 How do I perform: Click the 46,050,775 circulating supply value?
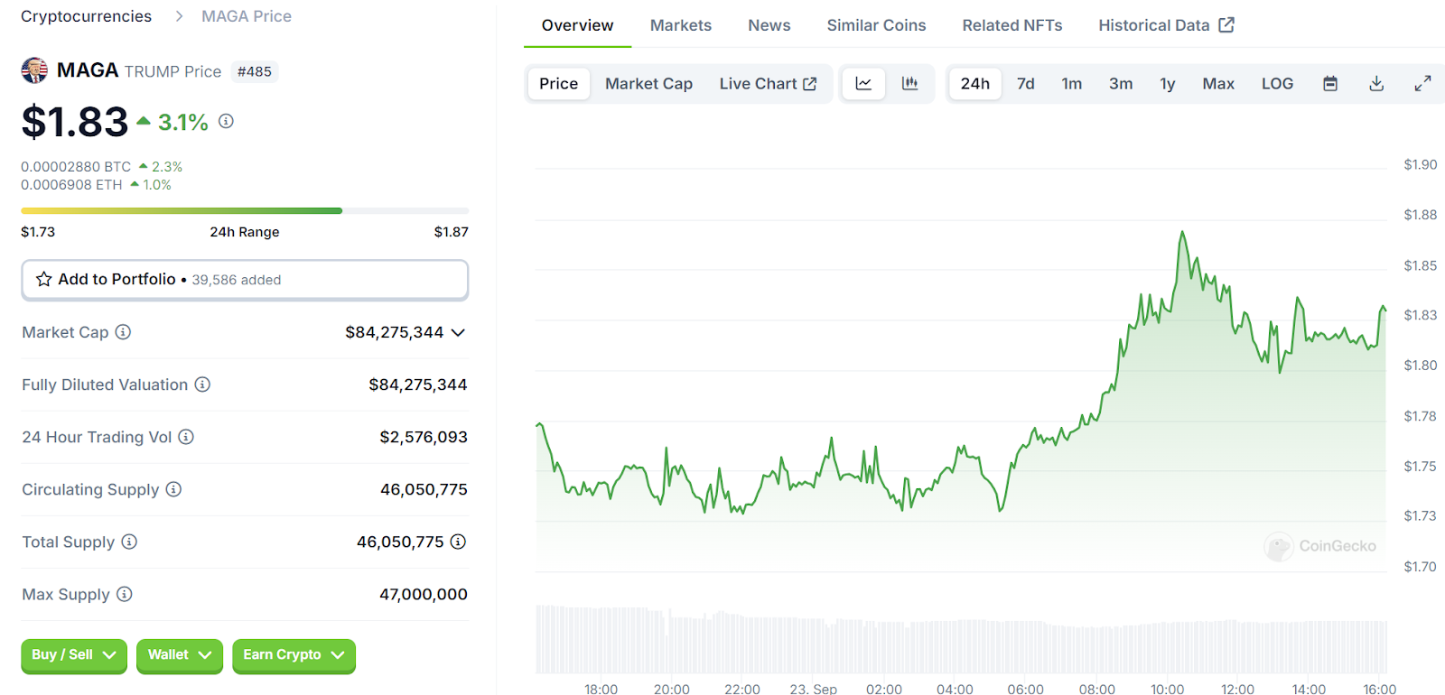[x=424, y=489]
